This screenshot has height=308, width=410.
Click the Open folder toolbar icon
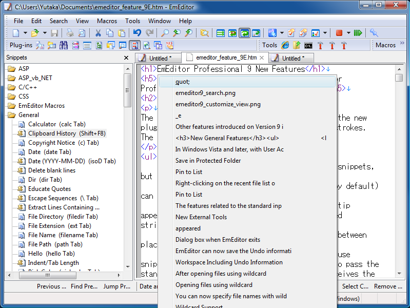pos(35,33)
